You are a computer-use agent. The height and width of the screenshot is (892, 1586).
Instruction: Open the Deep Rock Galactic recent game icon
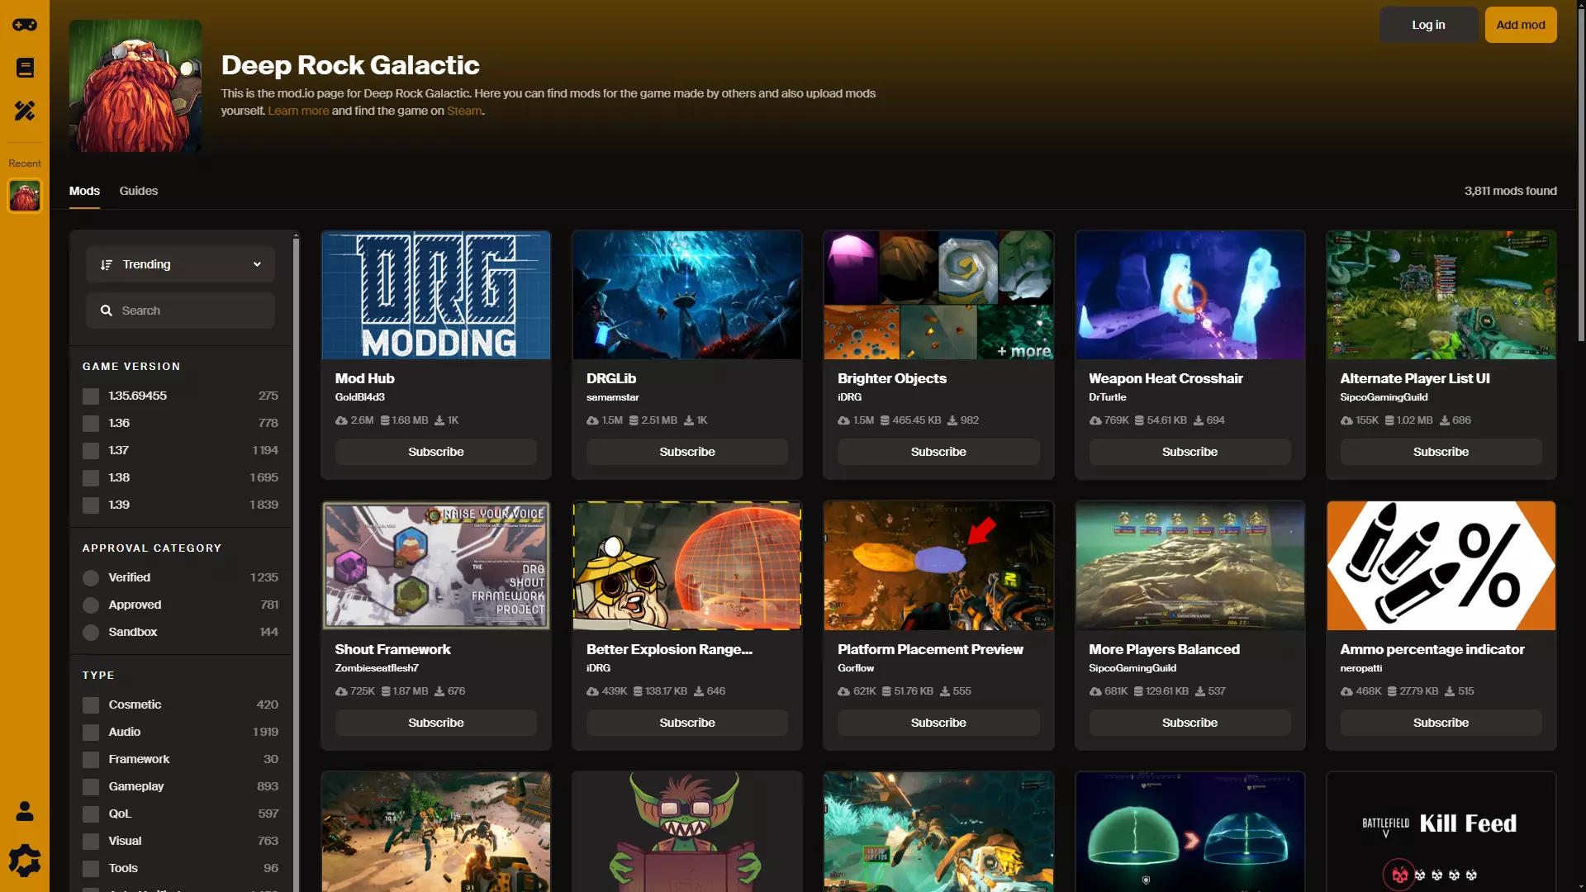pos(25,197)
